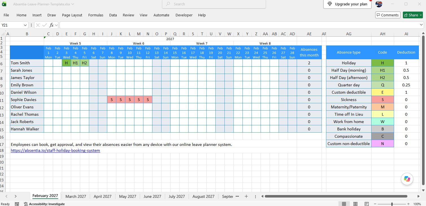Image resolution: width=426 pixels, height=206 pixels.
Task: Select Tom Smith's H1 cell on Feb 4
Action: pyautogui.click(x=75, y=63)
